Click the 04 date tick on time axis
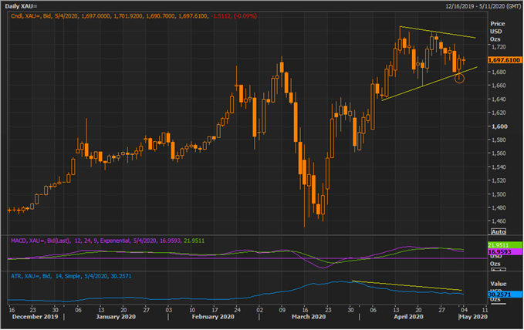This screenshot has width=524, height=330. point(464,310)
